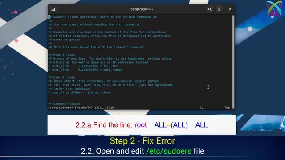Click the line 'of related commands, which can then be delegated'

tap(110, 36)
